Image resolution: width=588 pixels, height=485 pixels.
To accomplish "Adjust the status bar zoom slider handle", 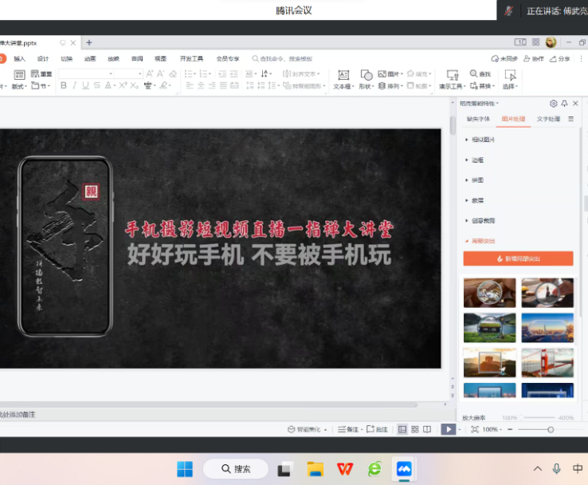I will click(x=551, y=429).
